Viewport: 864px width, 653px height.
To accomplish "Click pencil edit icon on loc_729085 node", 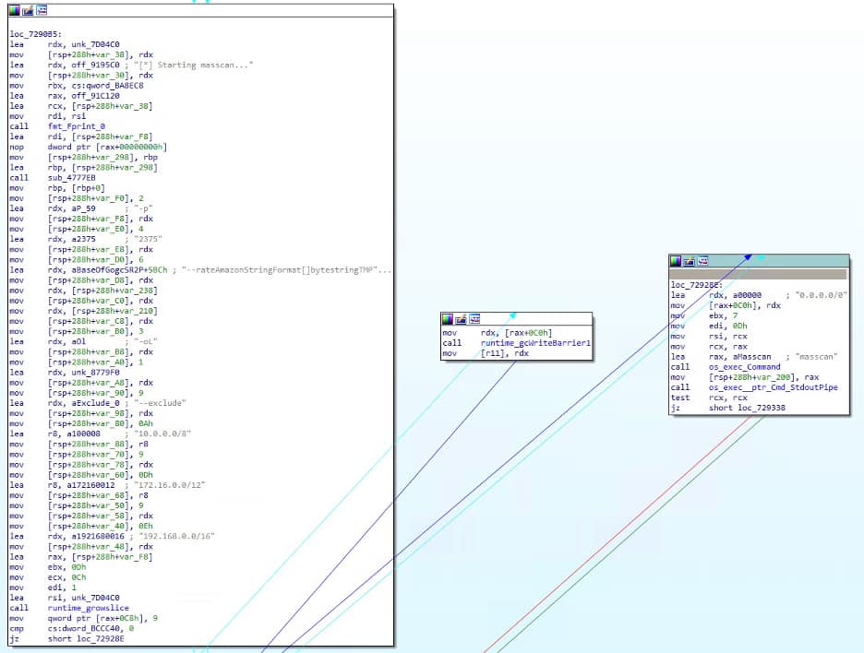I will [x=29, y=10].
